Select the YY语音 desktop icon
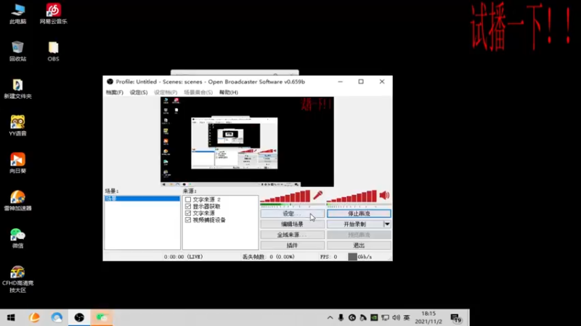This screenshot has width=581, height=326. 17,126
